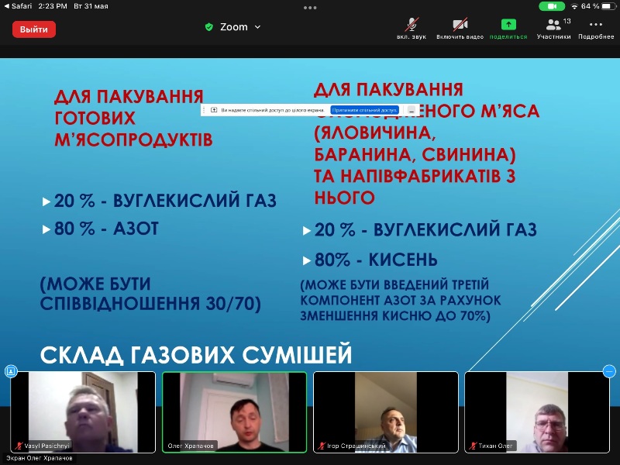Open the Подробнее more options menu

[596, 29]
